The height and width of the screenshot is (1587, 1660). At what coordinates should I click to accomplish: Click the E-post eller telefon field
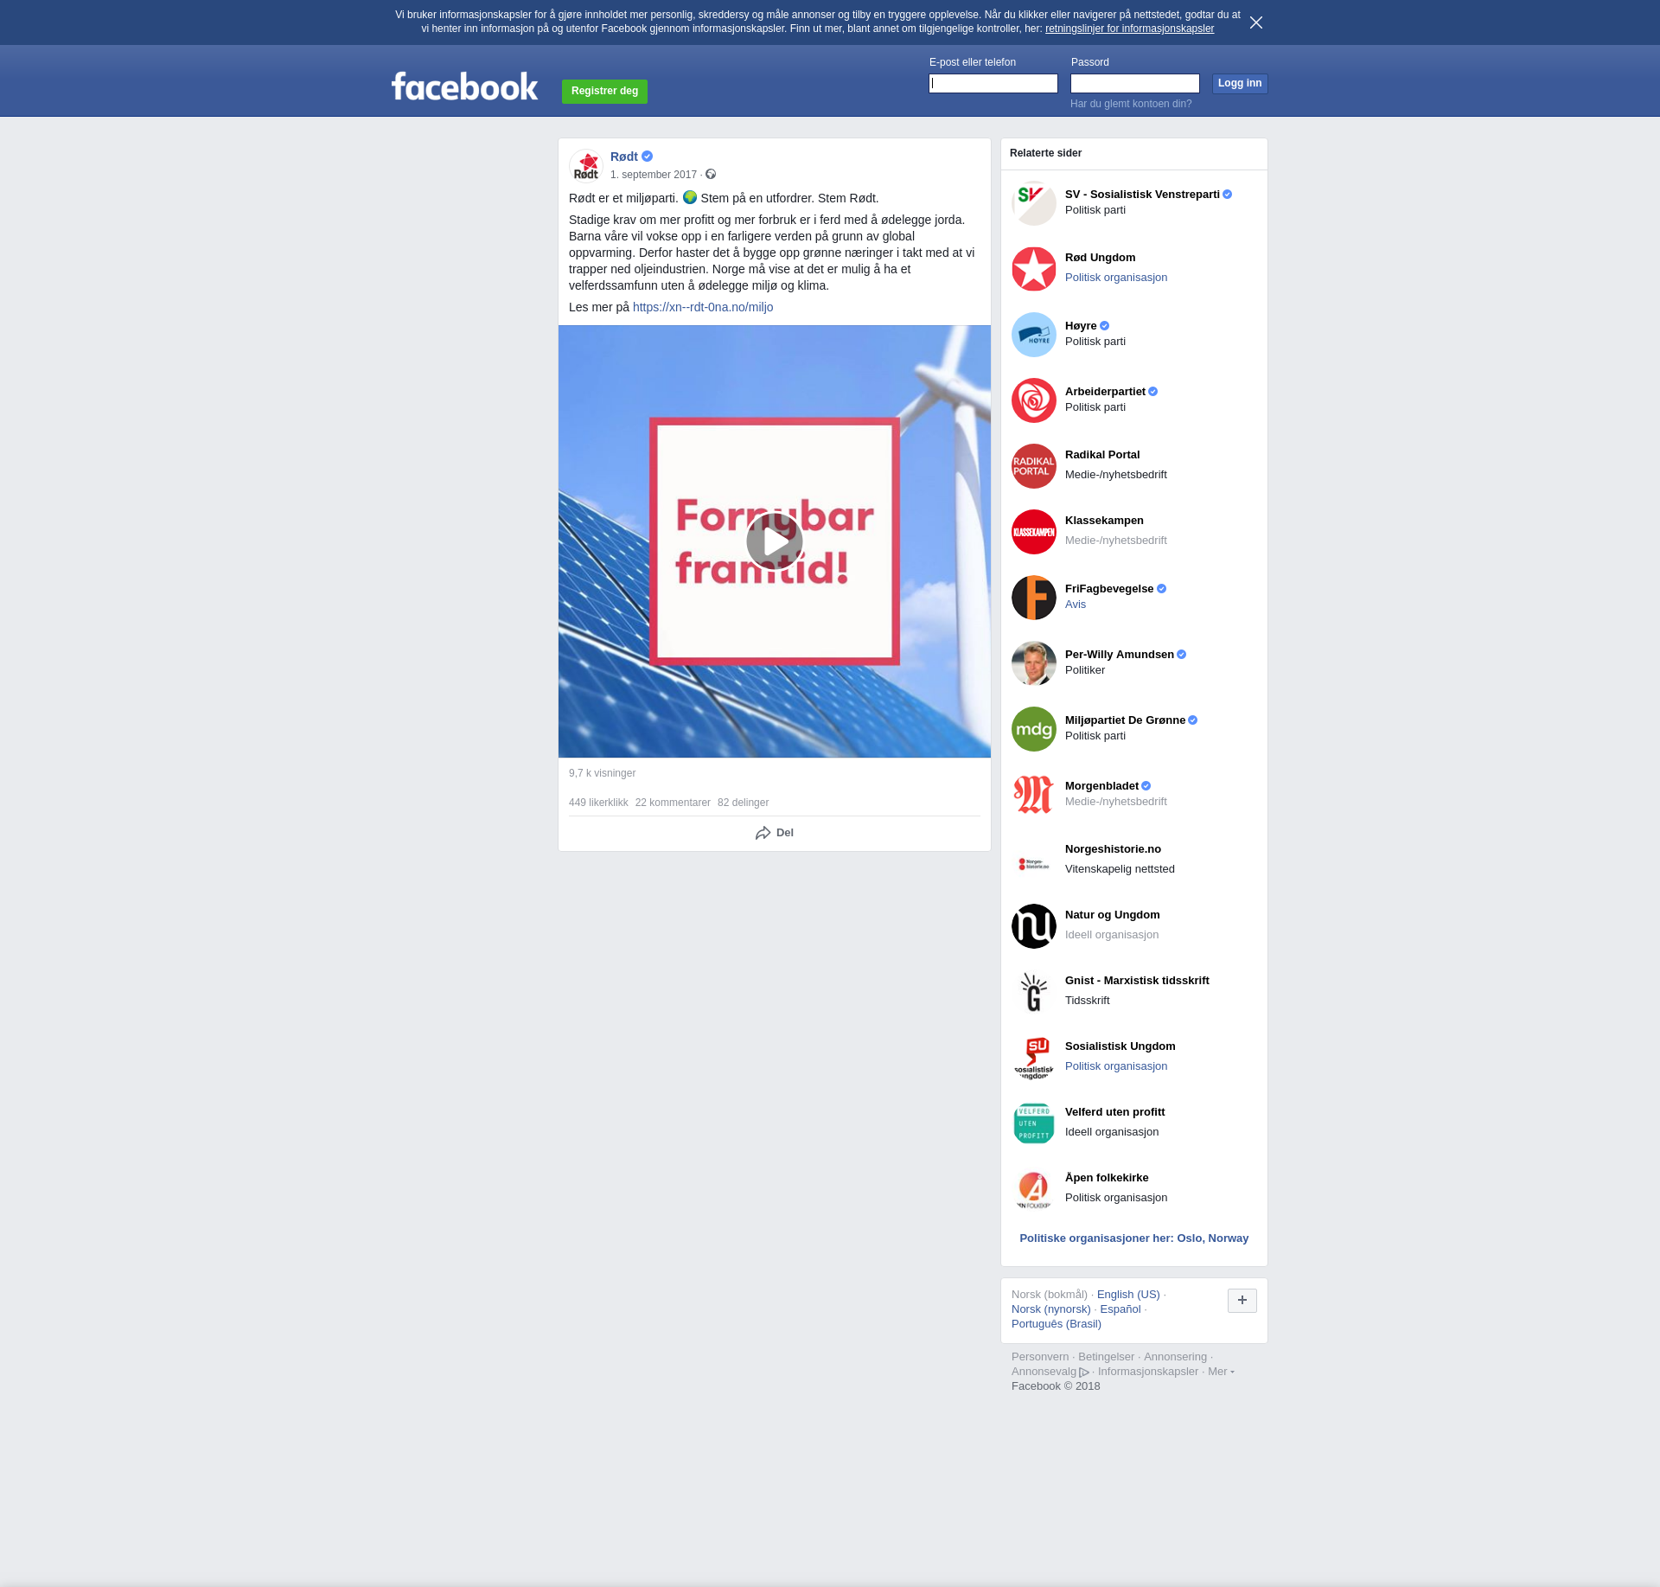(x=993, y=84)
